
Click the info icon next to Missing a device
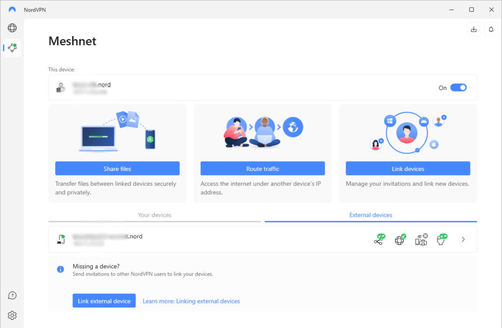tap(60, 269)
